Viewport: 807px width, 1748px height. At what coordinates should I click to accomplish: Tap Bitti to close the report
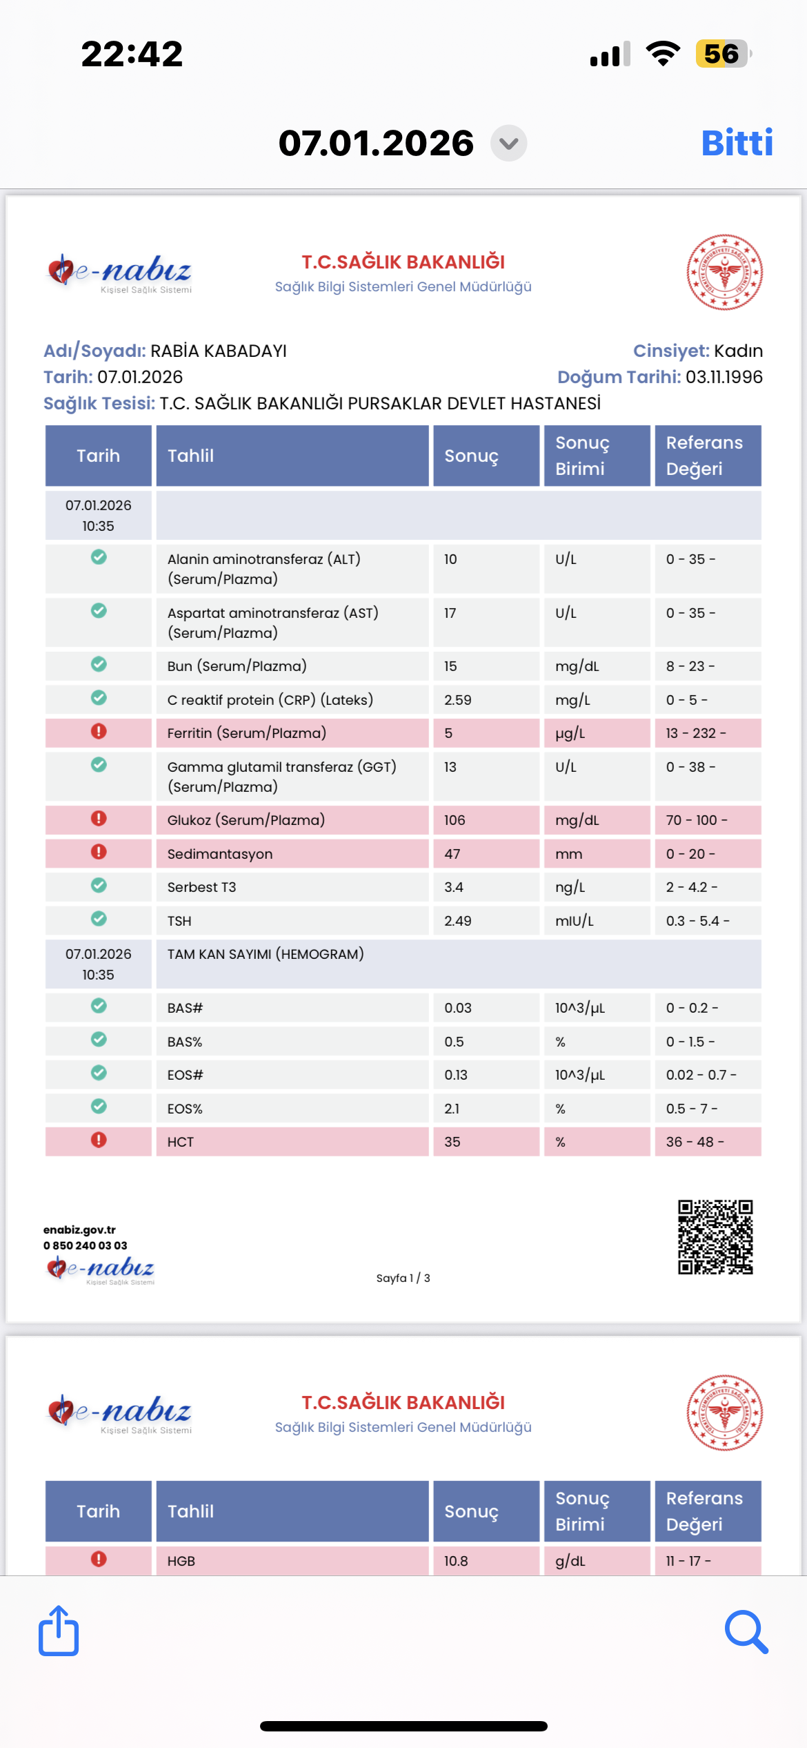tap(737, 143)
